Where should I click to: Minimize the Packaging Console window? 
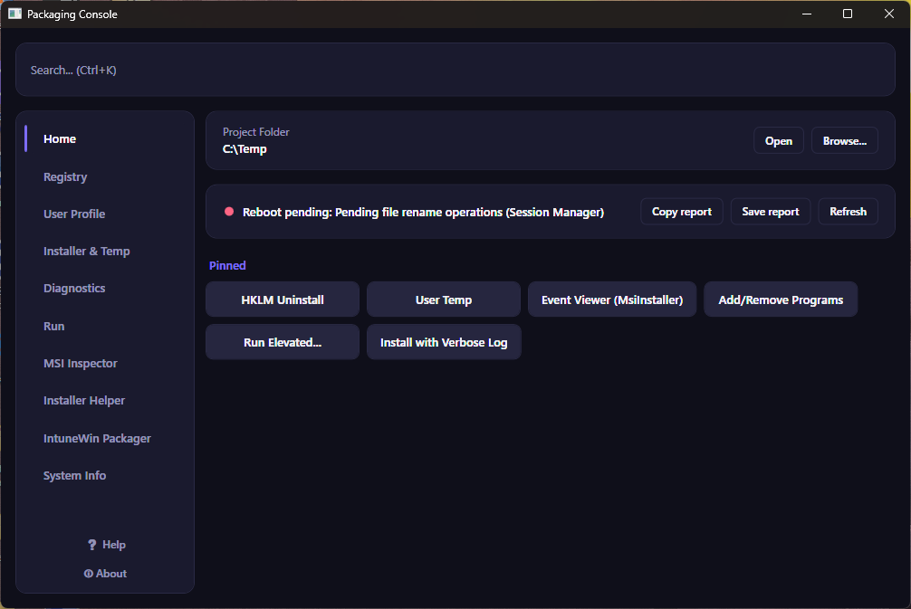[807, 14]
